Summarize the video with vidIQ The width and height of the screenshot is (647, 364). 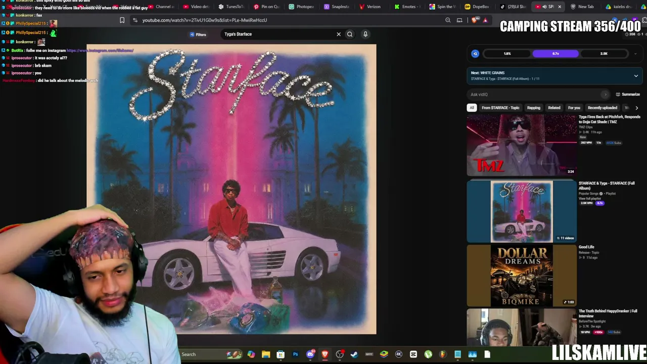pyautogui.click(x=628, y=95)
